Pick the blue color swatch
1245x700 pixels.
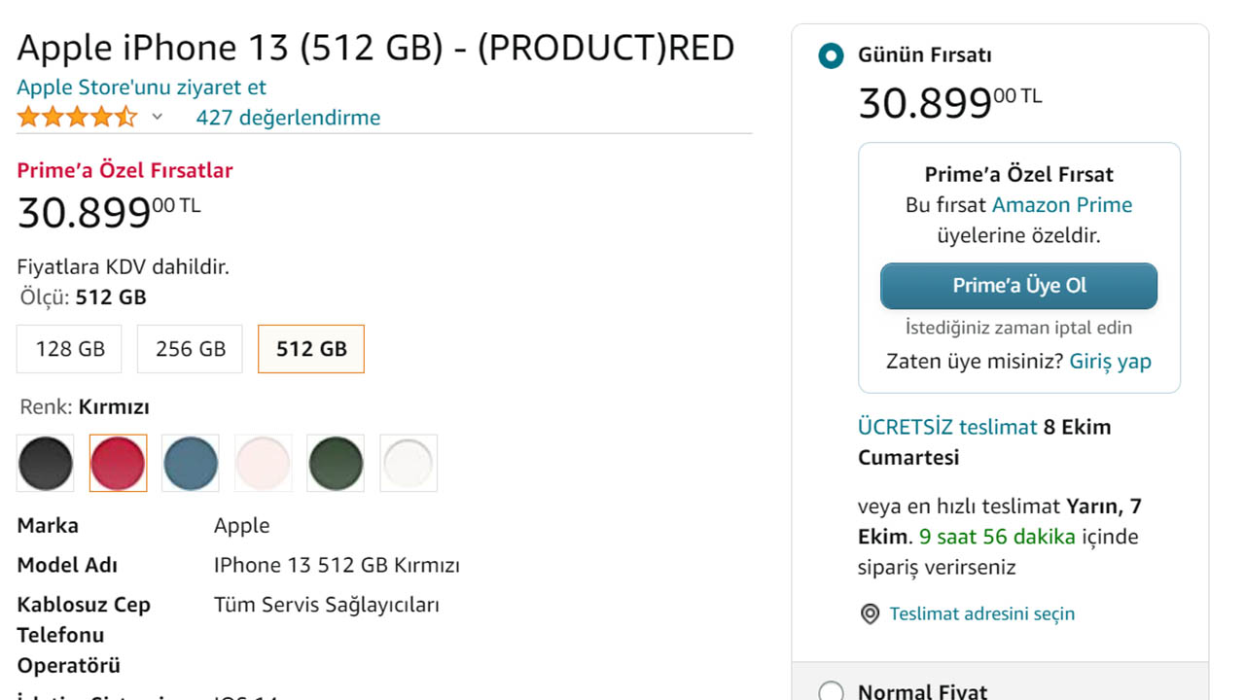click(191, 463)
